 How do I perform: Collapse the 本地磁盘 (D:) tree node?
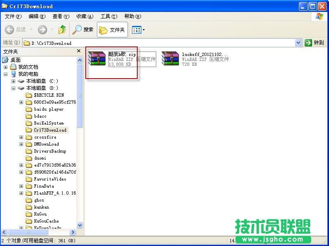[x=14, y=88]
